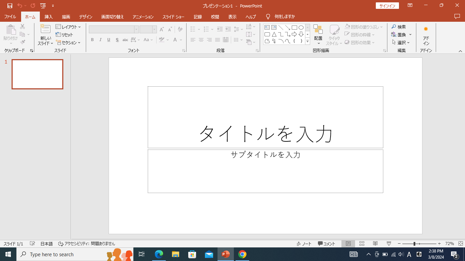This screenshot has height=261, width=465.
Task: Click the Reset (リセット) button
Action: (65, 35)
